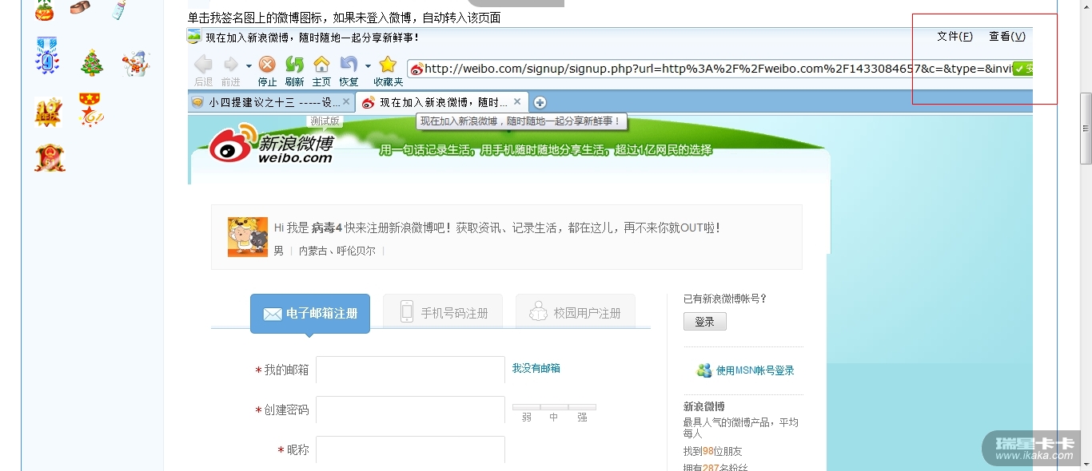This screenshot has height=471, width=1092.
Task: Click the 内蒙古、呼伦贝尔 location text
Action: [337, 251]
